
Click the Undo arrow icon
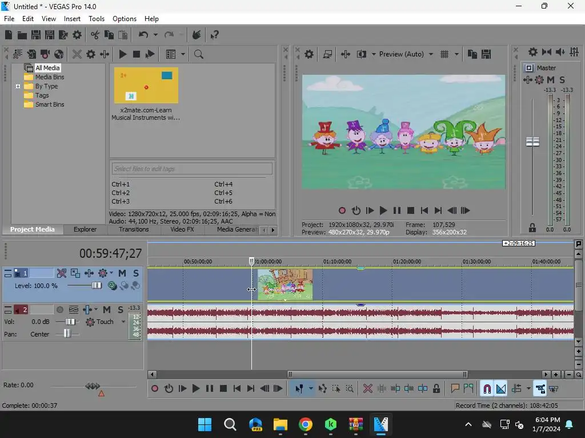click(x=143, y=35)
